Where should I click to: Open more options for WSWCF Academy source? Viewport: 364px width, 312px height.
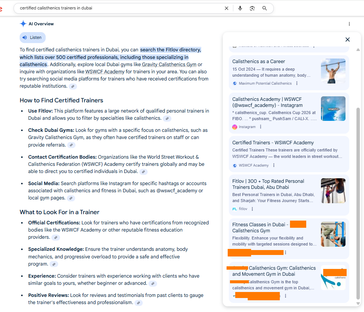click(274, 165)
